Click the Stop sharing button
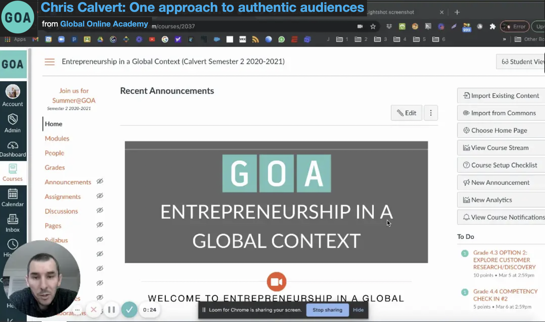Viewport: 545px width, 322px height. (327, 310)
